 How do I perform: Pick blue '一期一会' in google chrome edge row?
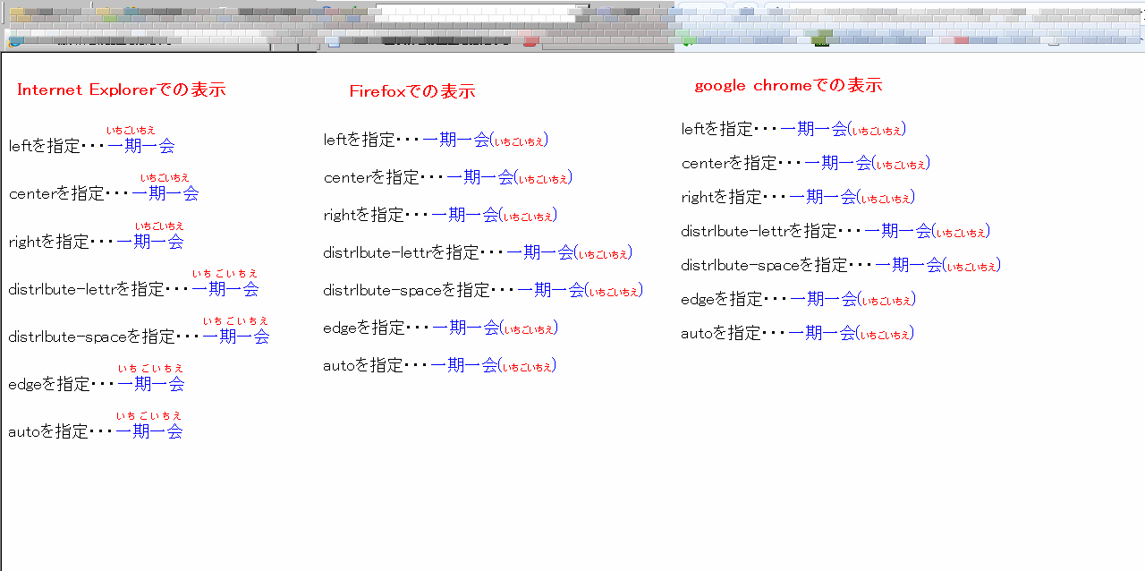[824, 299]
